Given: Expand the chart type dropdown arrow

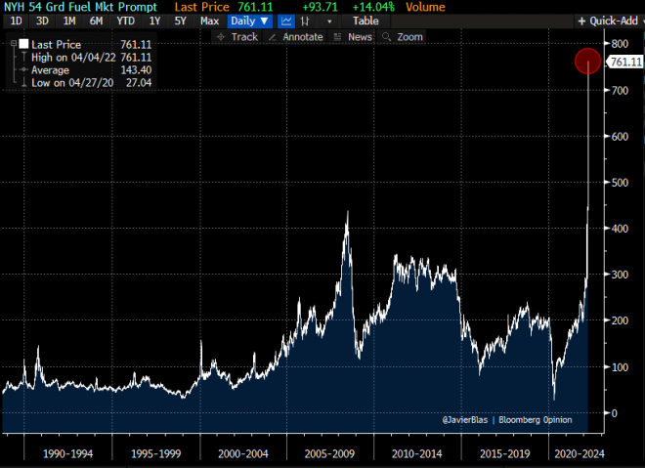Looking at the screenshot, I should pos(329,21).
